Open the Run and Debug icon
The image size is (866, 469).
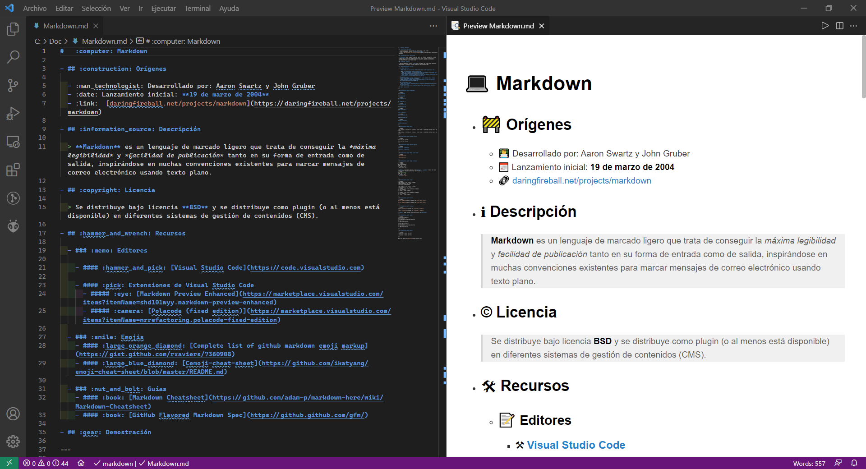13,113
